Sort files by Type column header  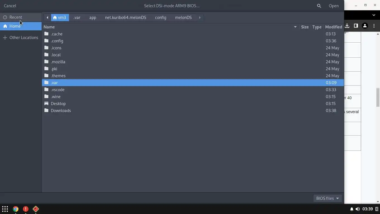[x=317, y=27]
